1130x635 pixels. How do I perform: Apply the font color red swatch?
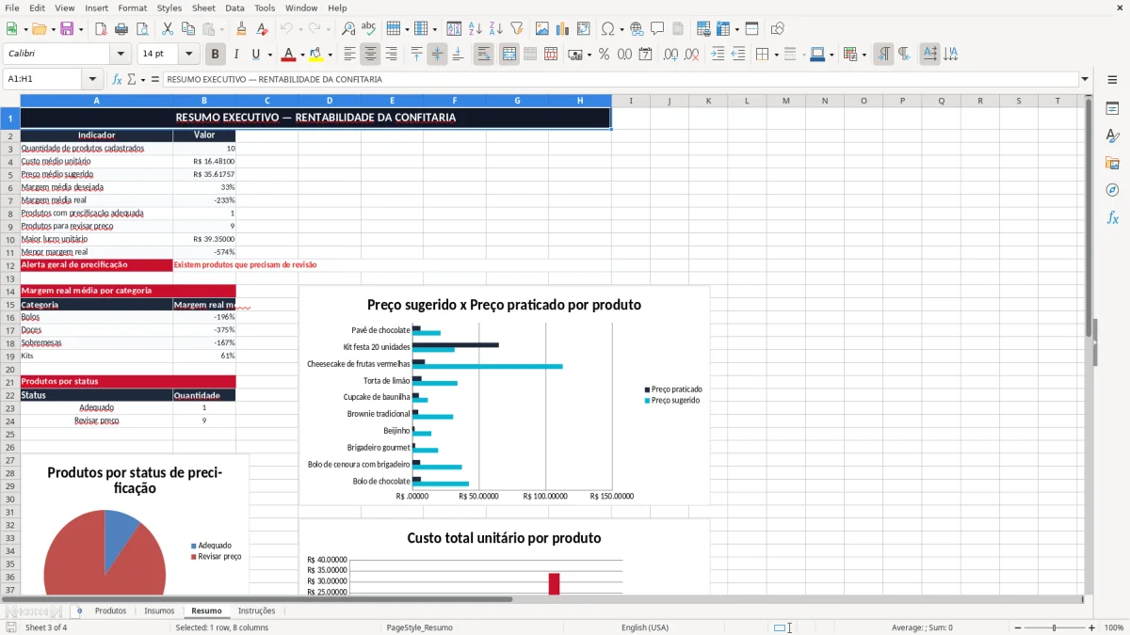289,55
